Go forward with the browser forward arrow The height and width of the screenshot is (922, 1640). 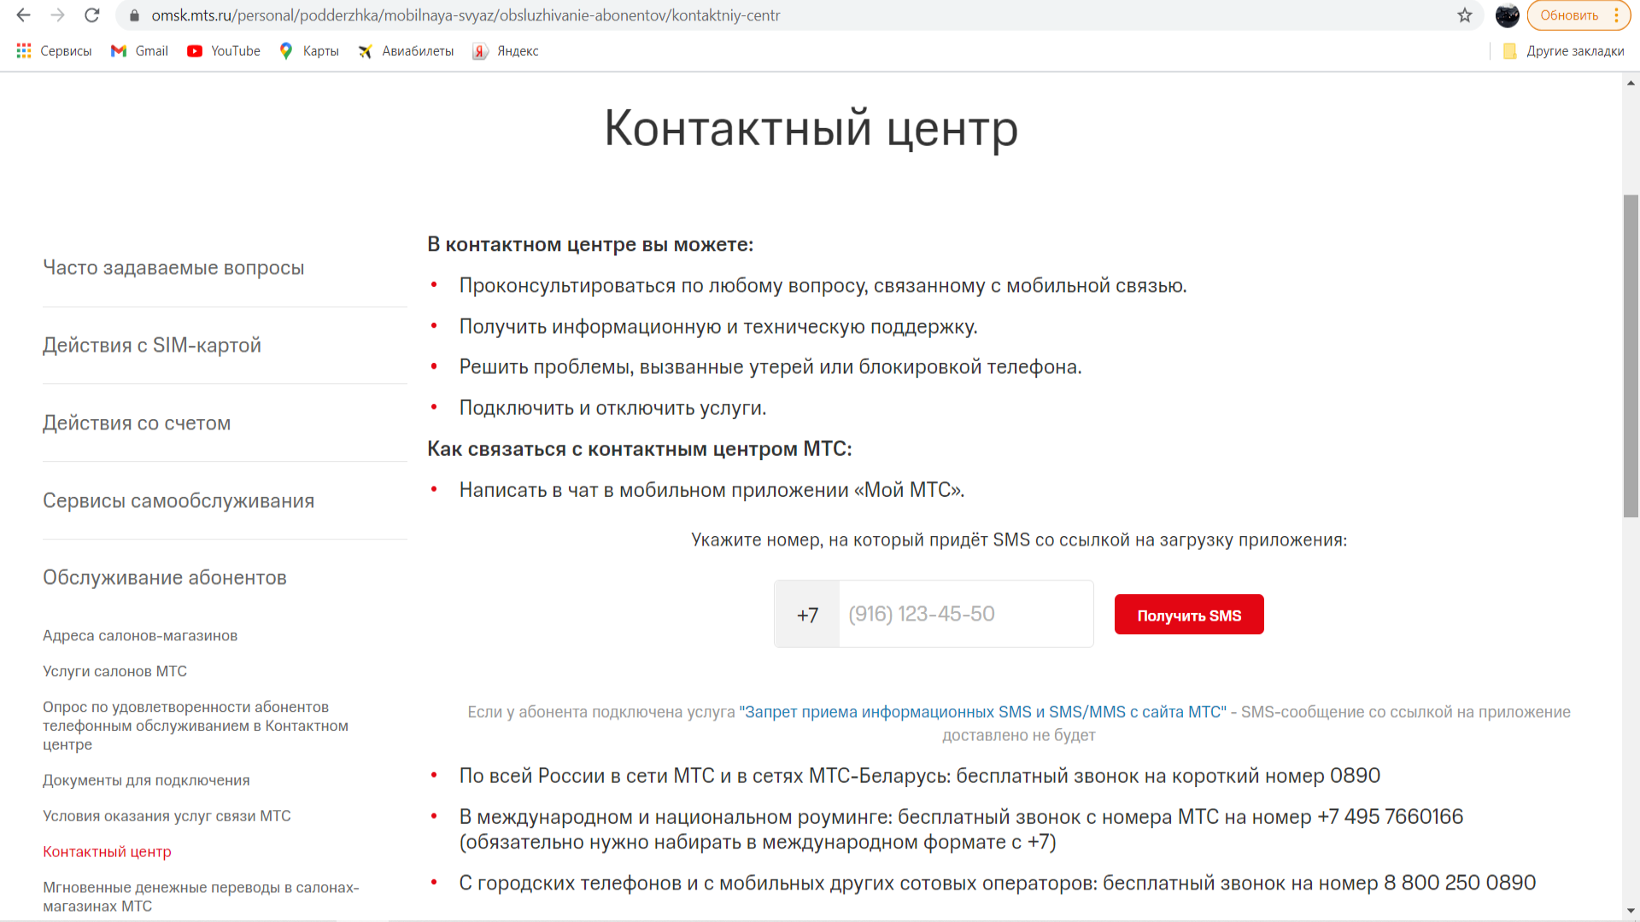coord(57,15)
